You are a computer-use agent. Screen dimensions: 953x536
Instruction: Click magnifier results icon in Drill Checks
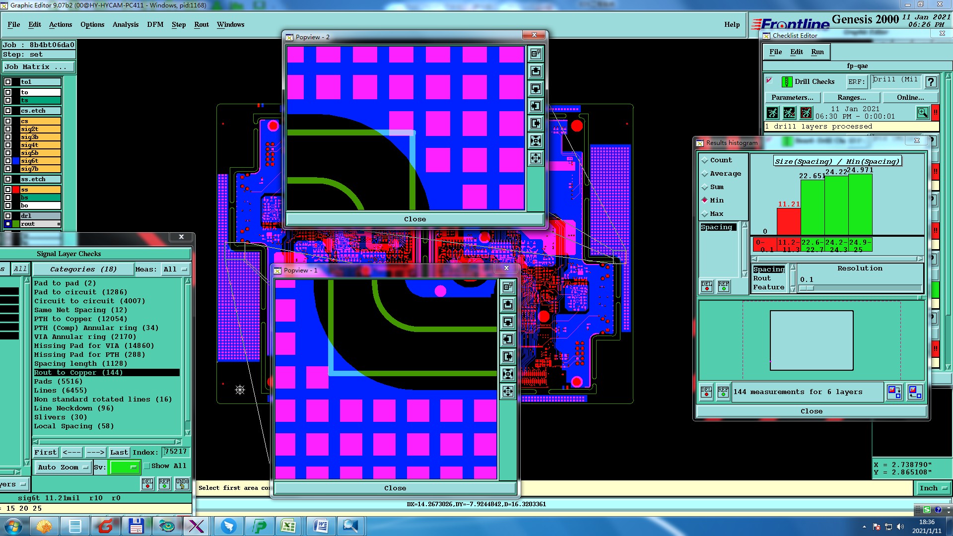click(x=923, y=113)
